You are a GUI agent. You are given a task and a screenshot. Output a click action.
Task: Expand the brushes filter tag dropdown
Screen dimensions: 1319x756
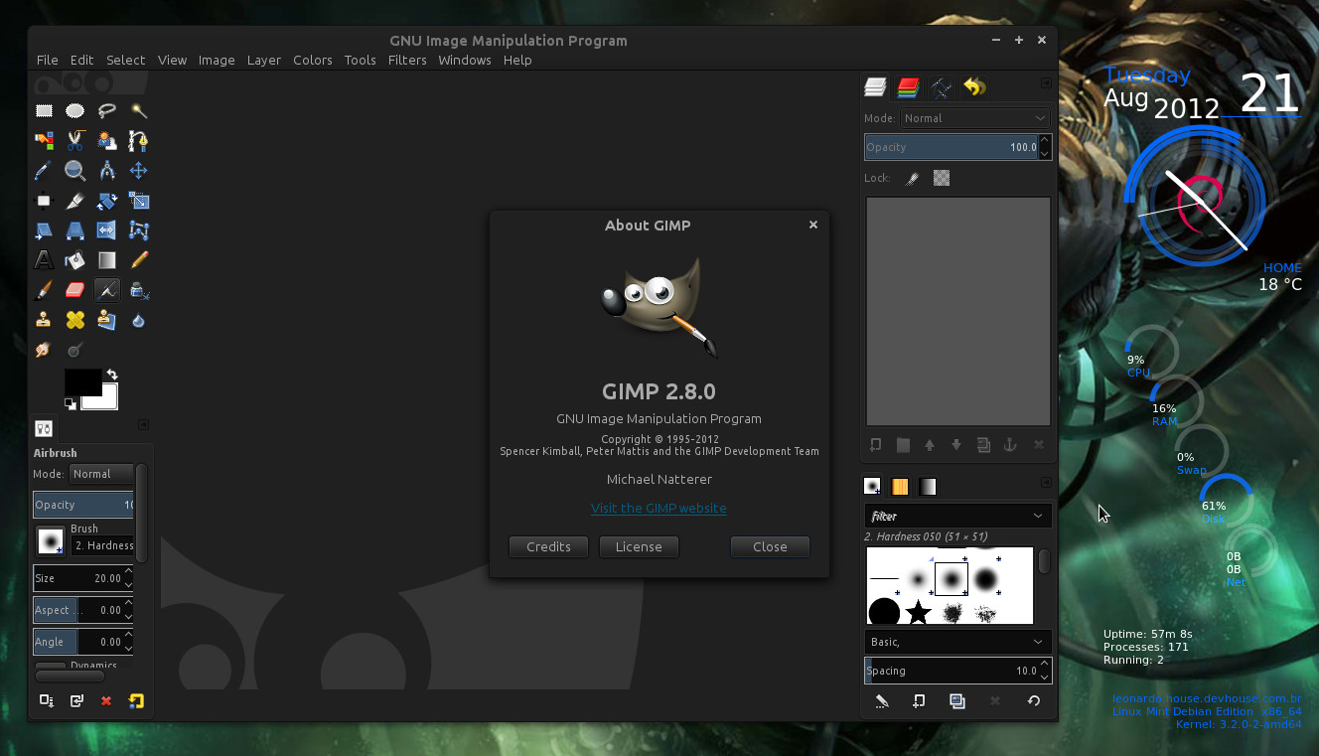click(957, 517)
